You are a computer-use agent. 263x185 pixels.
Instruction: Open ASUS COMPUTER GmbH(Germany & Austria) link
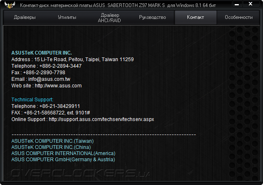point(63,159)
